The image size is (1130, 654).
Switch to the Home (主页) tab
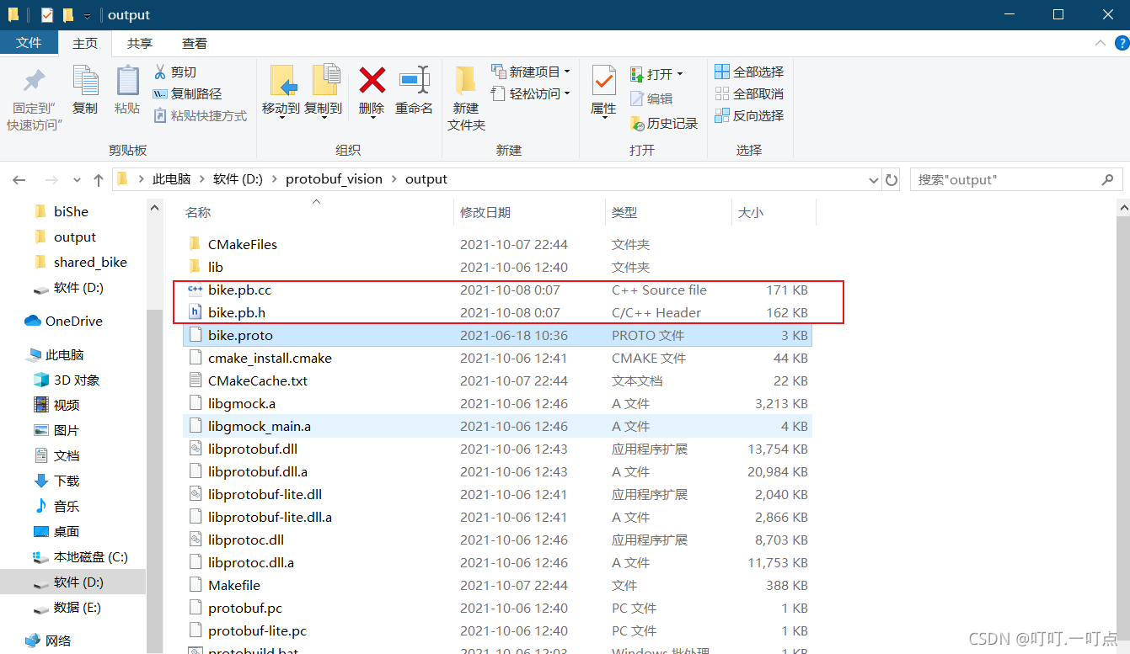tap(85, 43)
